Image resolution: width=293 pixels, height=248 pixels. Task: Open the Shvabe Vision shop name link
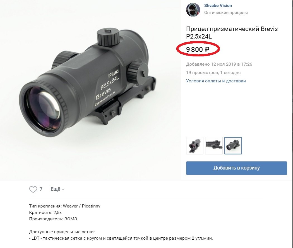(218, 6)
